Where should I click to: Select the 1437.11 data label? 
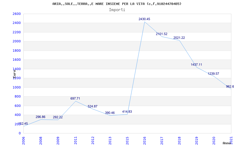pos(196,65)
